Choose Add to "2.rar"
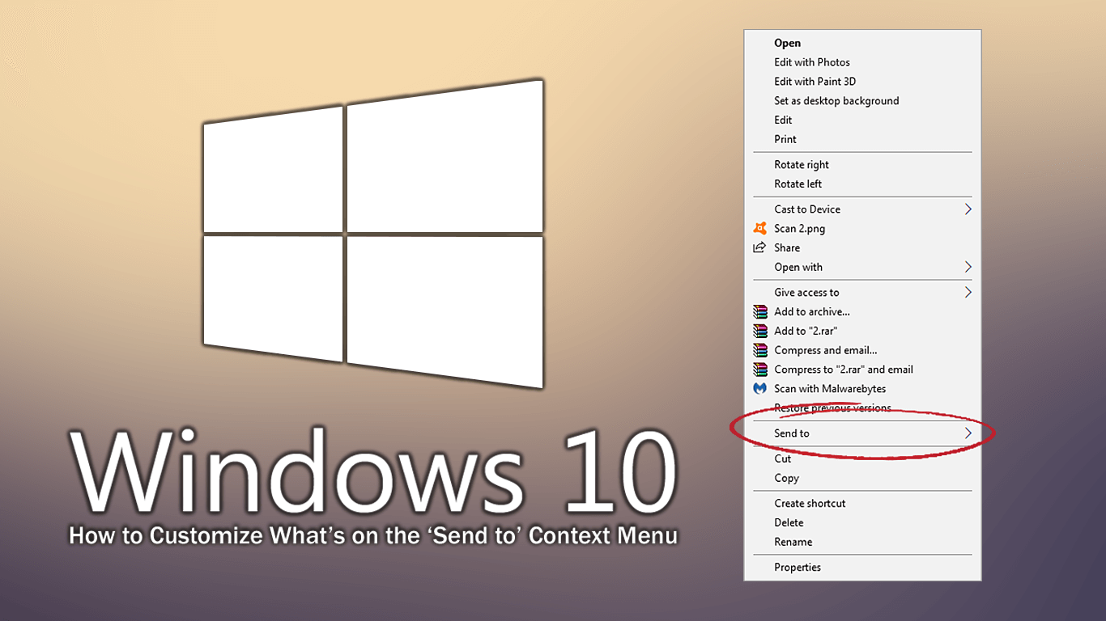The width and height of the screenshot is (1106, 621). [x=806, y=331]
